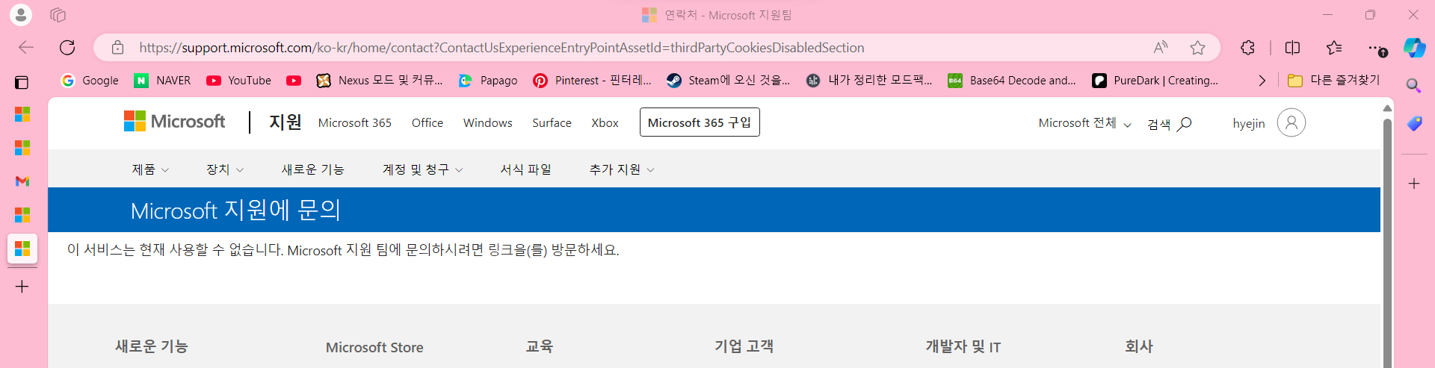
Task: Open the Settings and more menu
Action: point(1377,48)
